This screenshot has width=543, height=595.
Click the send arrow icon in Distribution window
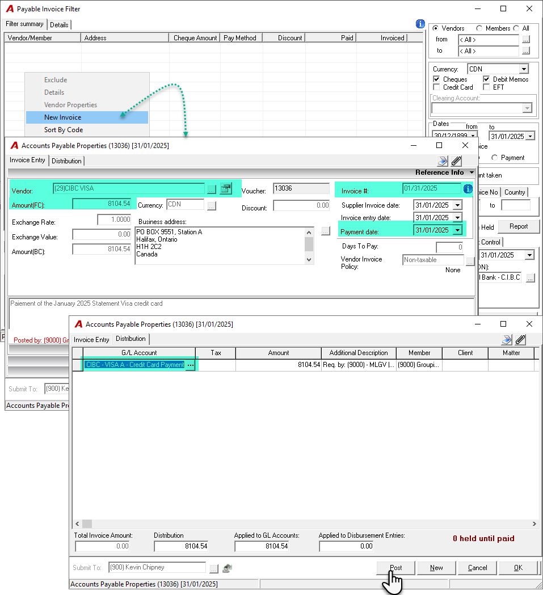coord(507,340)
